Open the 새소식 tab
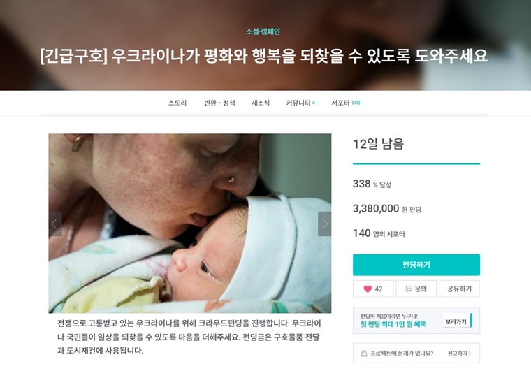 [261, 103]
